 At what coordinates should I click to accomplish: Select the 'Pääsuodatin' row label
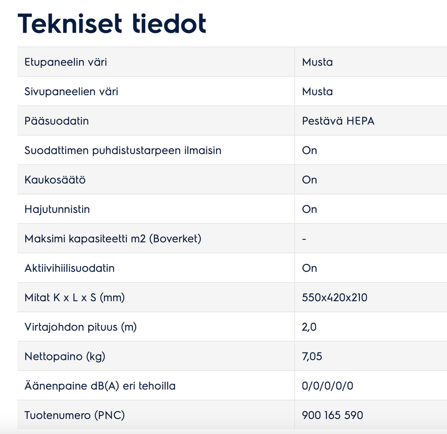(56, 121)
